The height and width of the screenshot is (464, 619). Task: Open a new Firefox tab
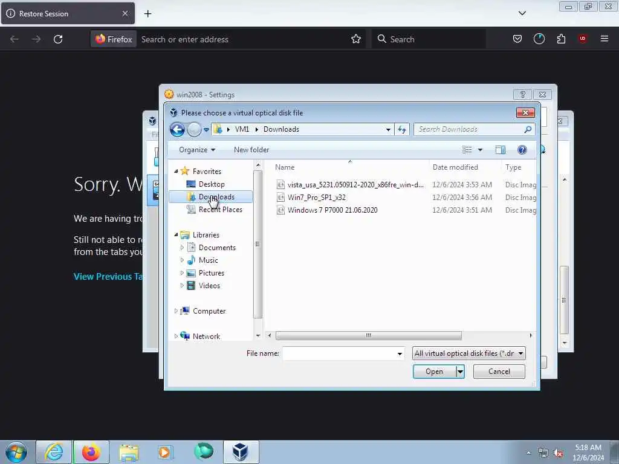(147, 14)
